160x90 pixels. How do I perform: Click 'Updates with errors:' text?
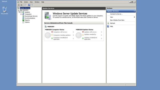tap(90, 32)
